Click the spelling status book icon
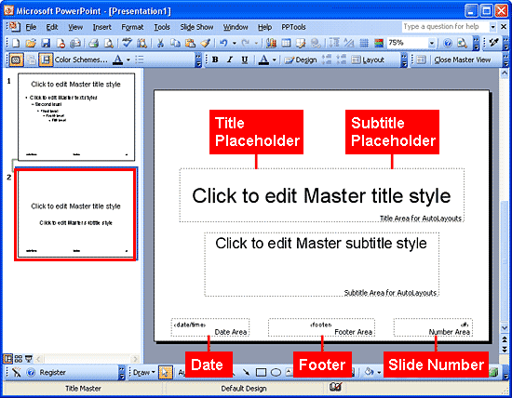This screenshot has width=512, height=398. pyautogui.click(x=335, y=388)
